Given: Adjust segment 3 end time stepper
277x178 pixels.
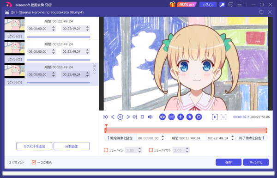Looking at the screenshot, I should (87, 74).
